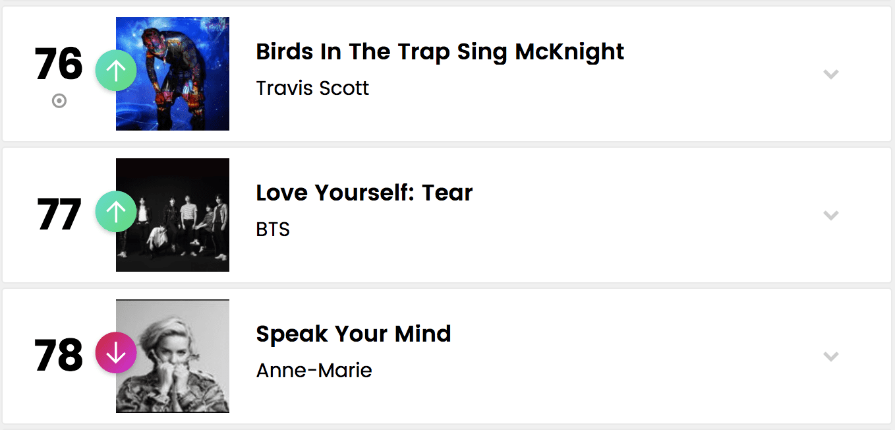Click the rank number 78
The width and height of the screenshot is (895, 430).
coord(59,356)
